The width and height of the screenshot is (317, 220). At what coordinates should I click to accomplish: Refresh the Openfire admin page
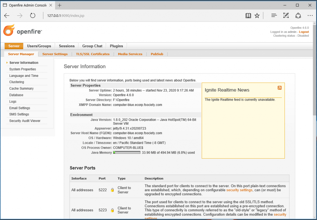[33, 15]
